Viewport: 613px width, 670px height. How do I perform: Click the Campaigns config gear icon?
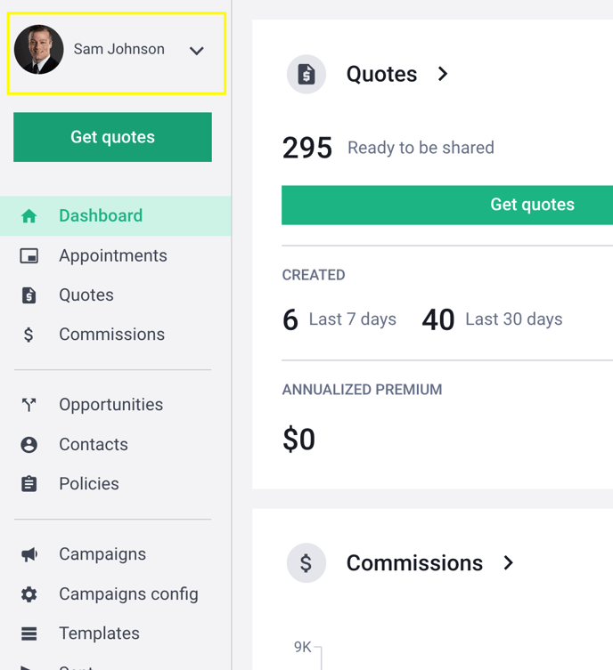[x=29, y=594]
